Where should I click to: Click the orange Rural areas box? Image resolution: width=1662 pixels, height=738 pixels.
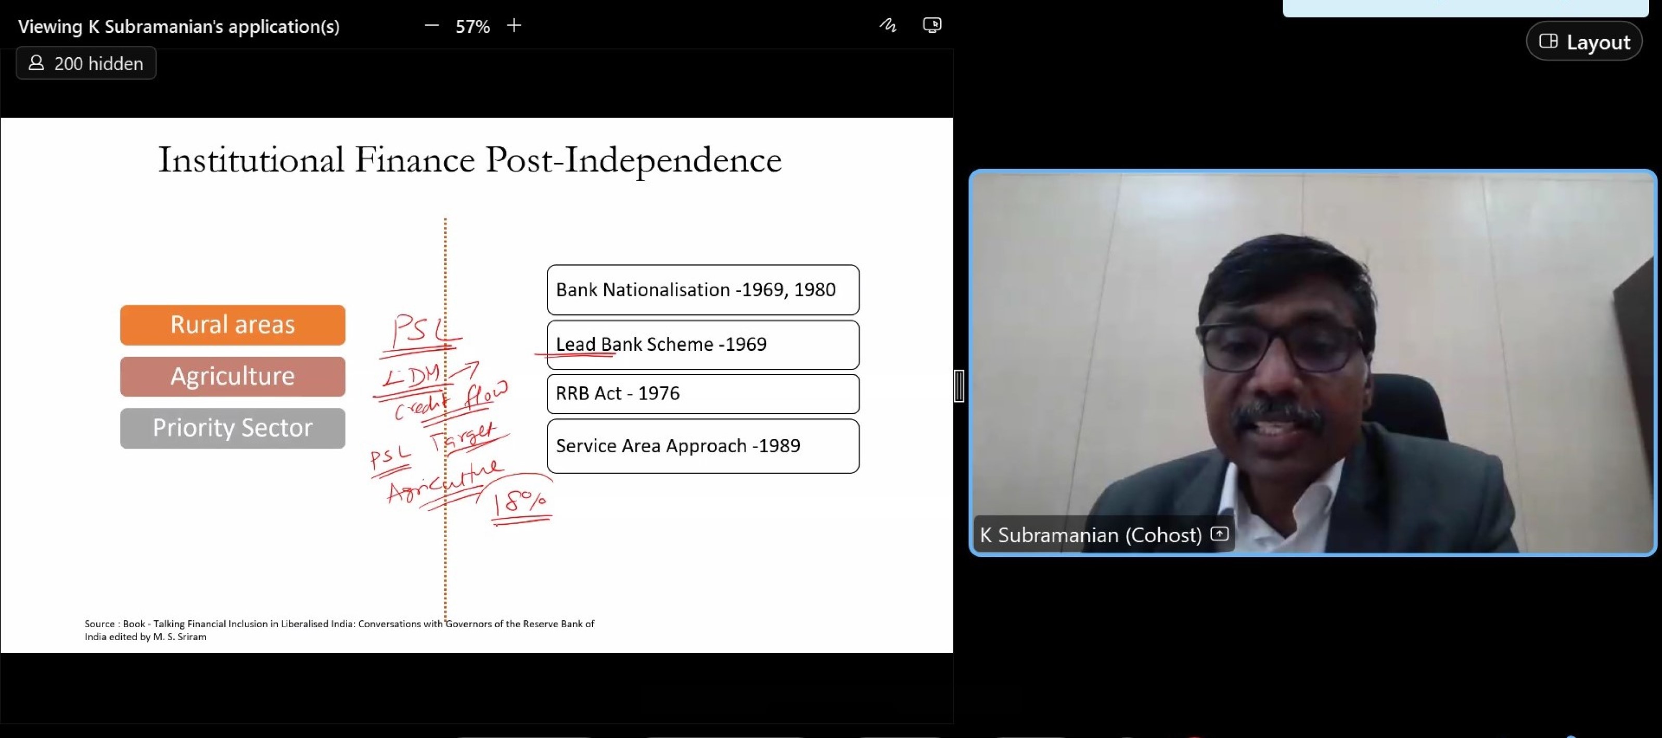coord(232,324)
